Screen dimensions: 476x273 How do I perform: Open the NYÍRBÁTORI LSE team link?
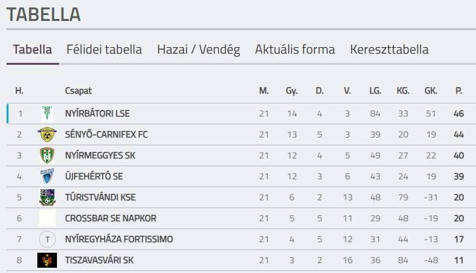coord(98,113)
